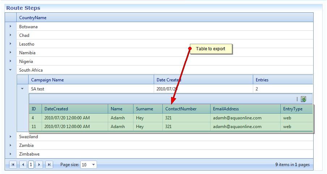Click the ID 4 cell
The image size is (327, 174).
[35, 118]
